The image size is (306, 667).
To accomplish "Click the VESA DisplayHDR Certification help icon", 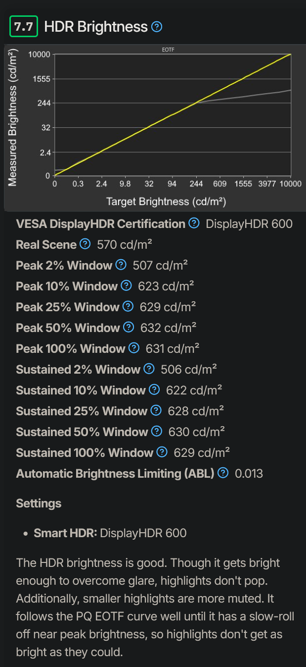I will (193, 223).
